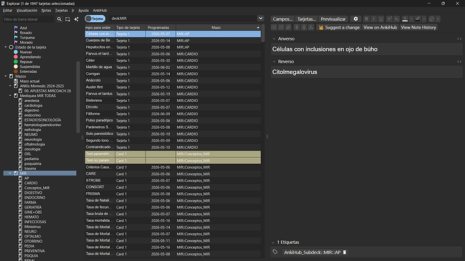
Task: Apply the text color swatch
Action: (405, 19)
